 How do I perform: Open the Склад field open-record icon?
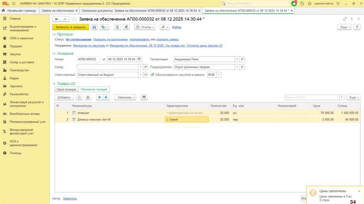click(x=145, y=67)
